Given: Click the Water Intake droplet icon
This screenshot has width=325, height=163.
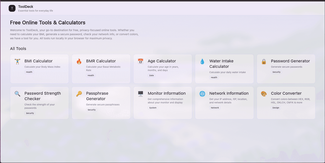Looking at the screenshot, I should (202, 61).
